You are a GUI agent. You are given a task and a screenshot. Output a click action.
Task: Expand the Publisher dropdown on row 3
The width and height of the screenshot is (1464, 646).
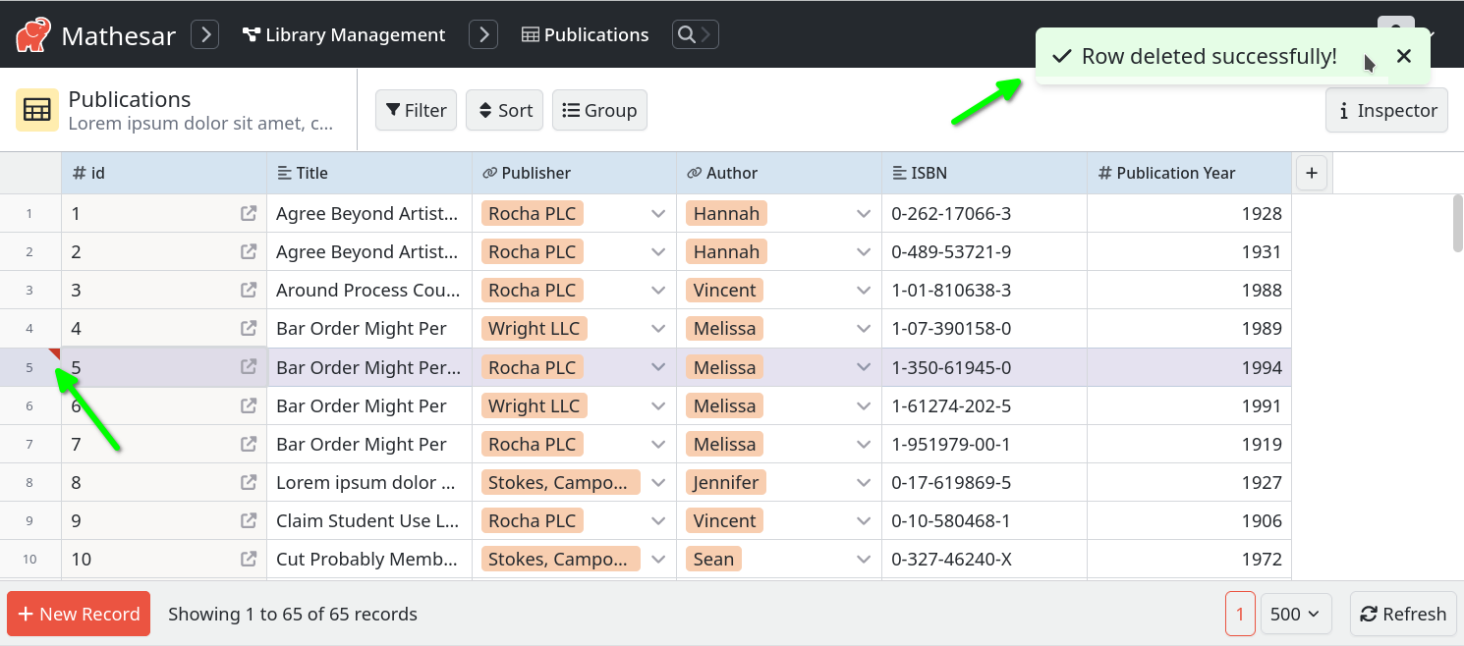657,290
